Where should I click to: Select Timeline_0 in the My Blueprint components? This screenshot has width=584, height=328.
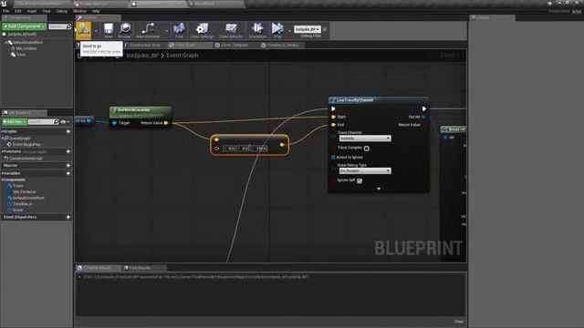tap(22, 204)
